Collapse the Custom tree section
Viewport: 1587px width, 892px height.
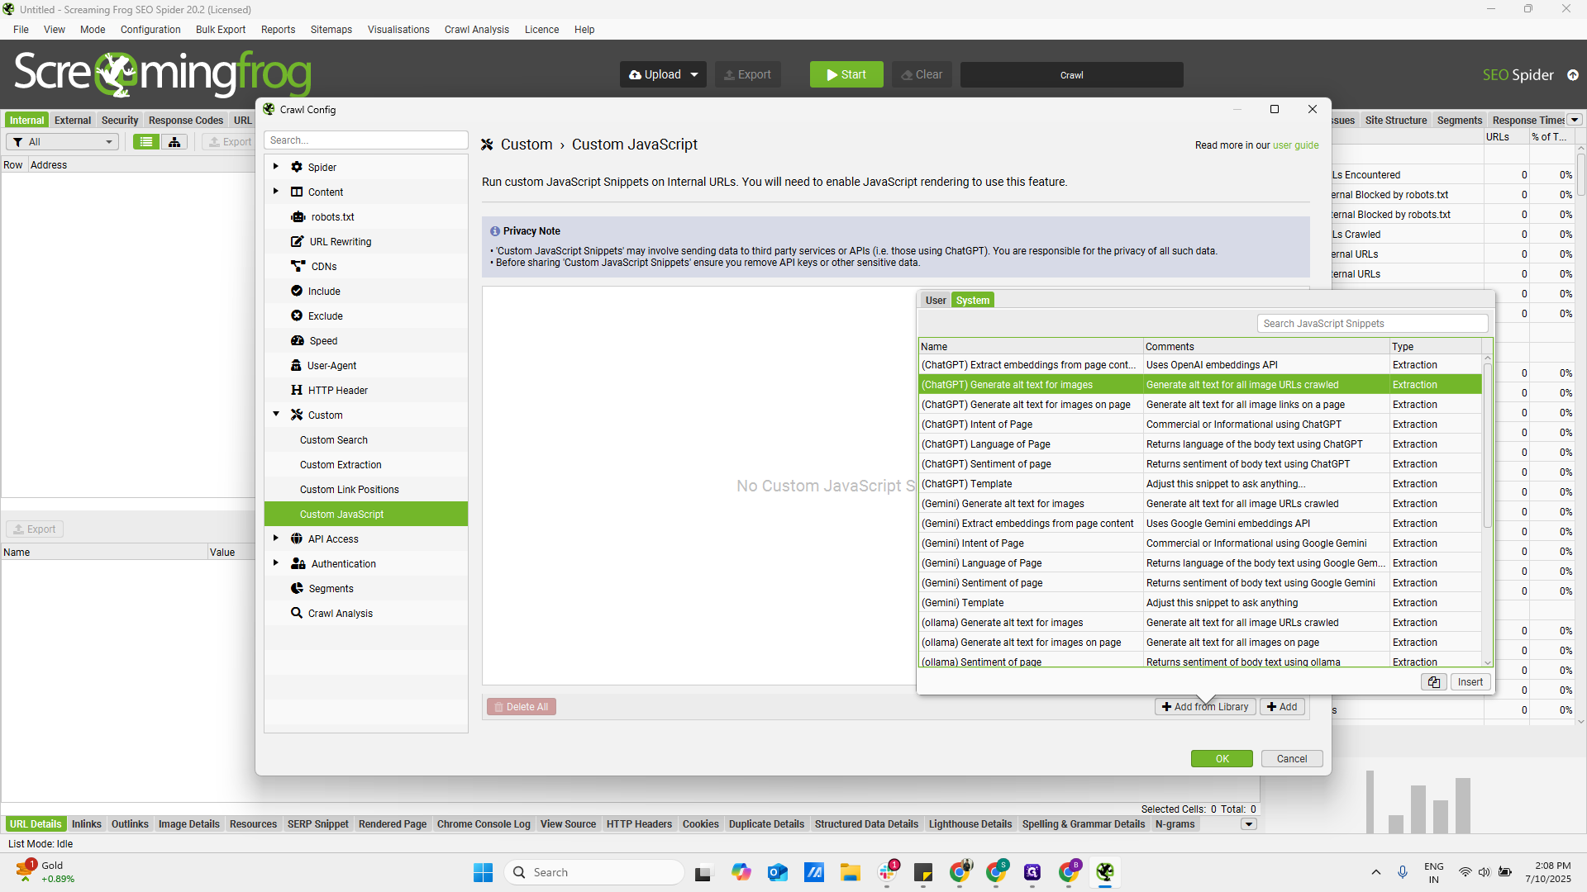276,415
